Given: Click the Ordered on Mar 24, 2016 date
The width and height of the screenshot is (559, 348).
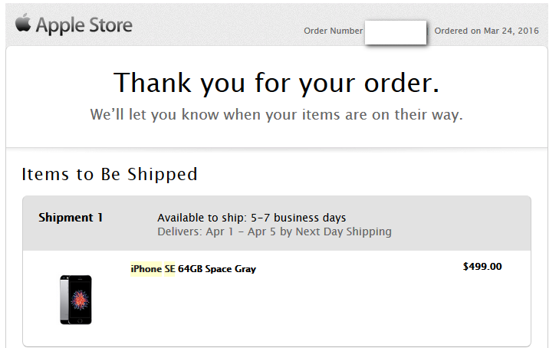Looking at the screenshot, I should pos(486,31).
